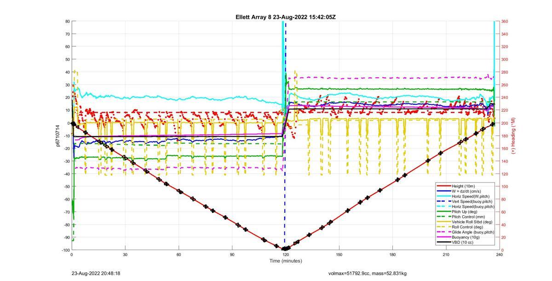The height and width of the screenshot is (281, 552).
Task: Click the black line sample beside VBD (10 cc)
Action: click(x=443, y=242)
